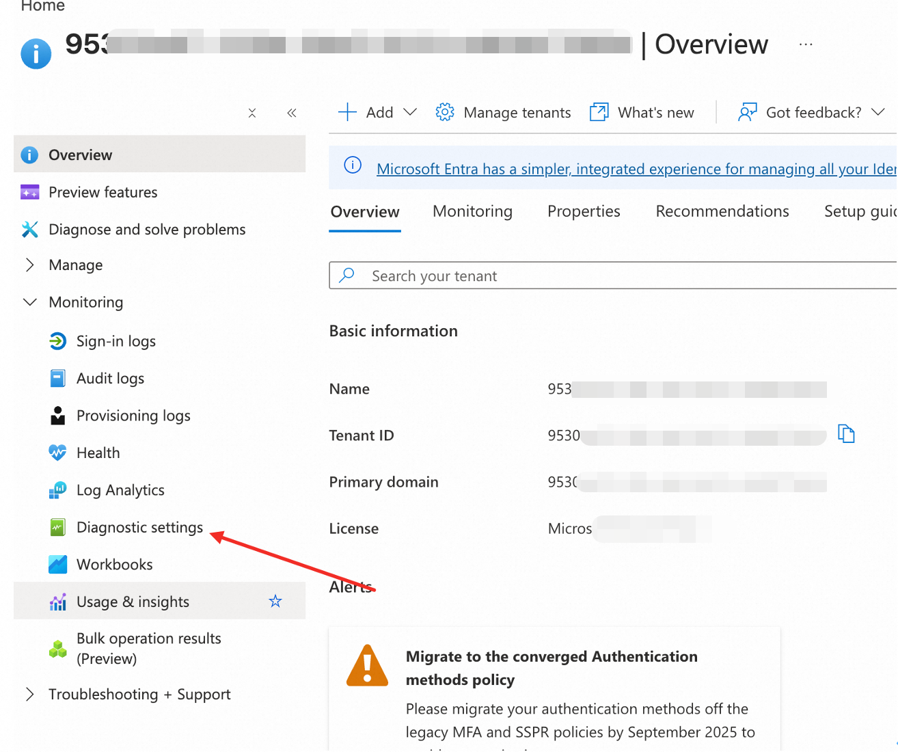Image resolution: width=898 pixels, height=752 pixels.
Task: Click the Workbooks icon
Action: coord(58,564)
